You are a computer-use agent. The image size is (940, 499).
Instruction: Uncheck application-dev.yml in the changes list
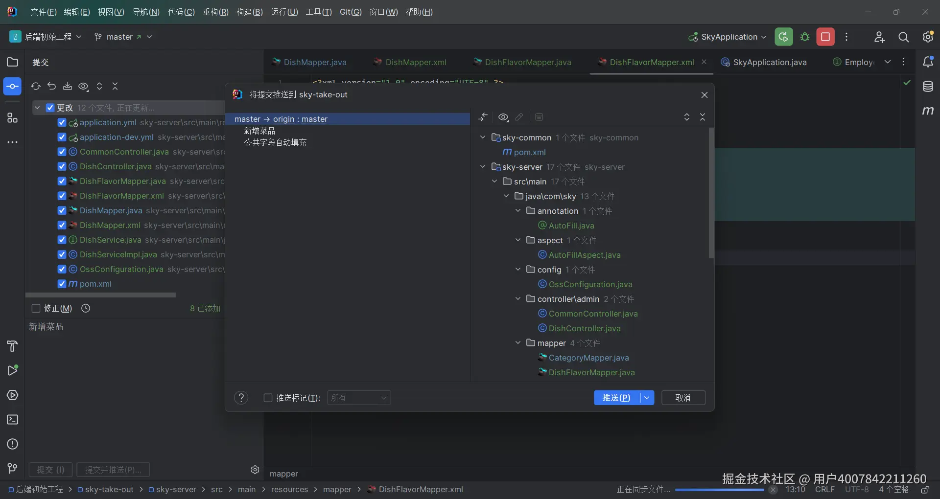[62, 137]
